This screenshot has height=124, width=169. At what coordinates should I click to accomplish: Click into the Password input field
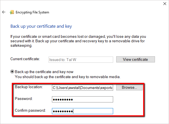tap(83, 99)
